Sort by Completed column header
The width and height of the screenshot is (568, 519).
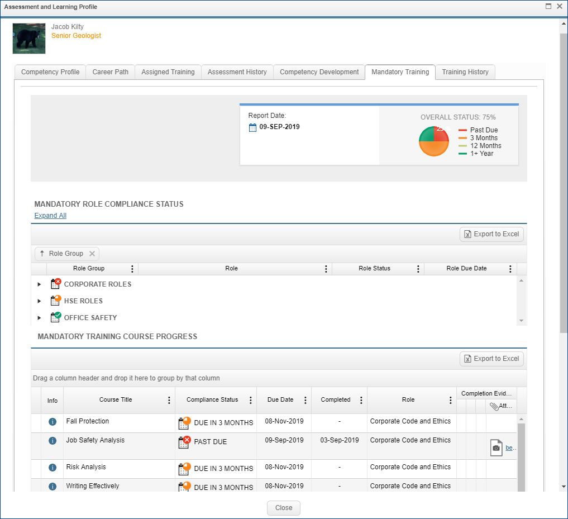pyautogui.click(x=336, y=400)
